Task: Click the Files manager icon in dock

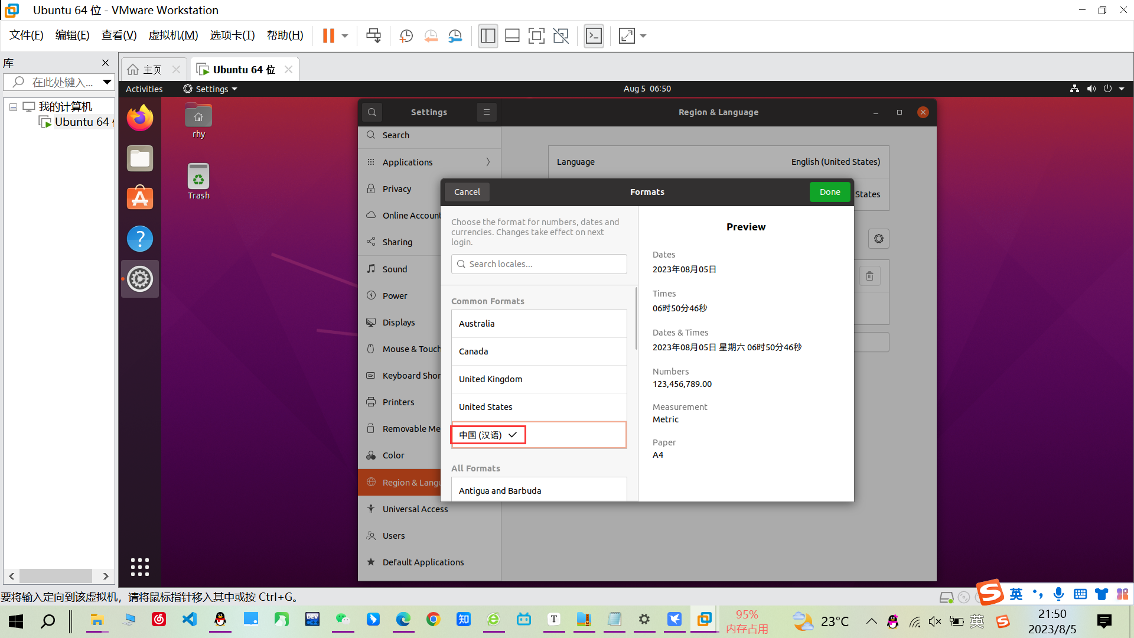Action: [x=140, y=159]
